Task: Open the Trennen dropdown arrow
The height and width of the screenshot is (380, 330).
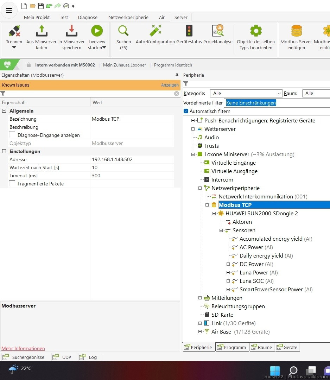Action: click(14, 47)
